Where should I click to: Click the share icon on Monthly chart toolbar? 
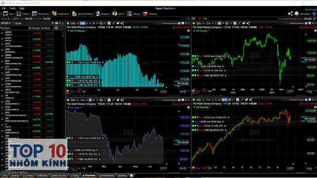[x=251, y=100]
